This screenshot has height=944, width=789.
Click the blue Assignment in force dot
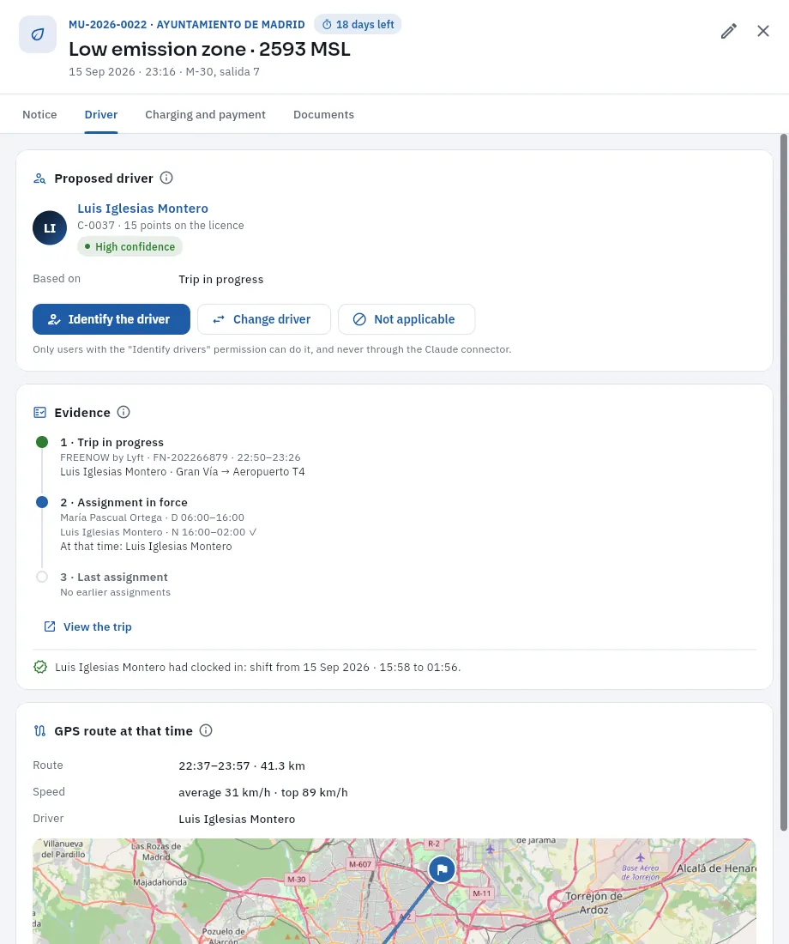(x=42, y=502)
